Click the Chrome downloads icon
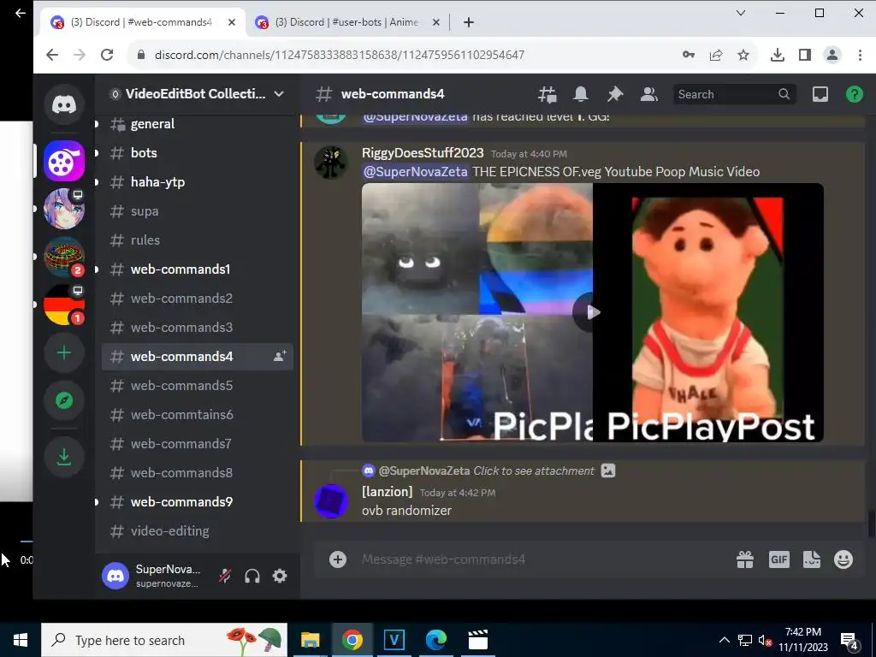This screenshot has width=876, height=657. click(x=777, y=55)
